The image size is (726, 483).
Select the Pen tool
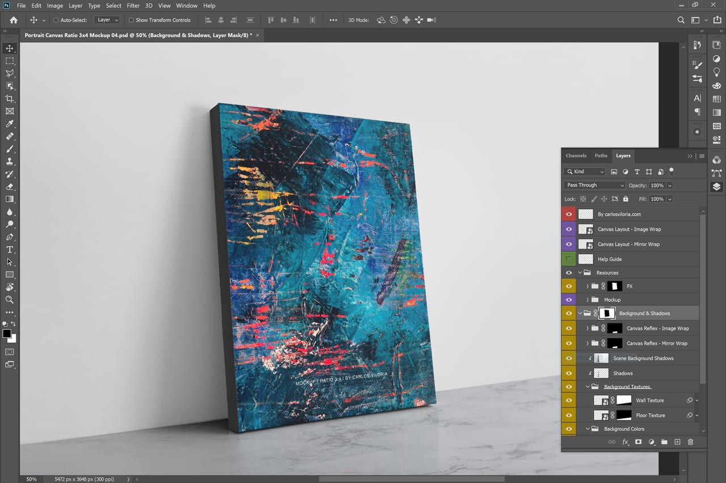point(10,237)
